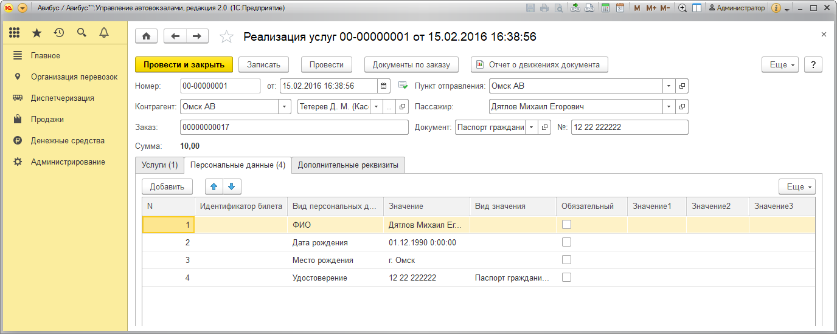Click the home page icon button
Viewport: 837px width, 334px height.
(146, 36)
